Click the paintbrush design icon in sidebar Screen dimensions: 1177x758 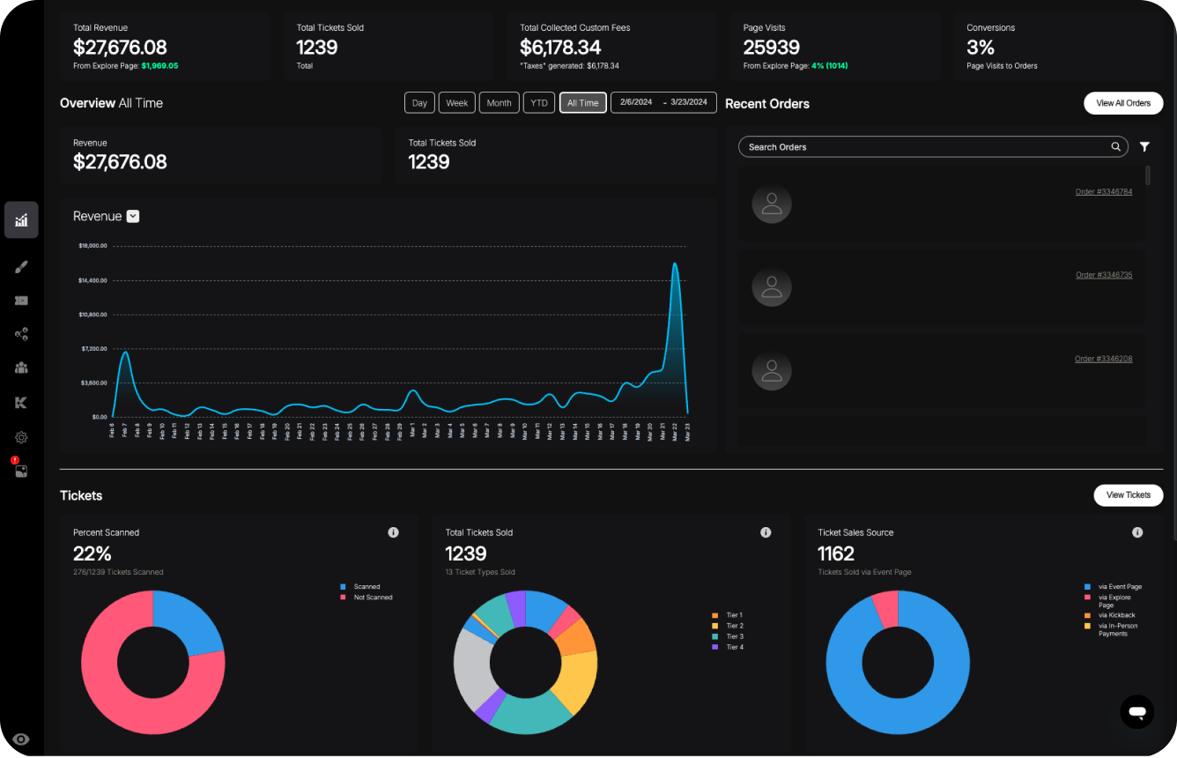coord(21,266)
